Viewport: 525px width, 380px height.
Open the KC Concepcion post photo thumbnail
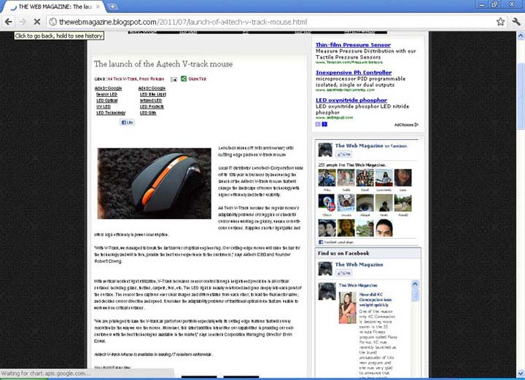click(348, 306)
